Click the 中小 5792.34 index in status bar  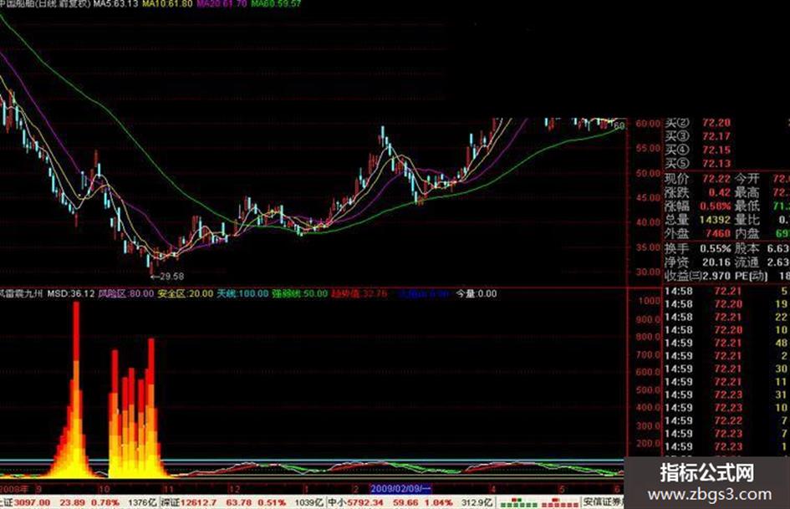click(356, 502)
